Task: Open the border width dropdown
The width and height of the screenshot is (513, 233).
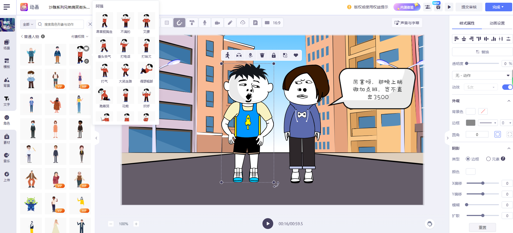Action: 506,123
